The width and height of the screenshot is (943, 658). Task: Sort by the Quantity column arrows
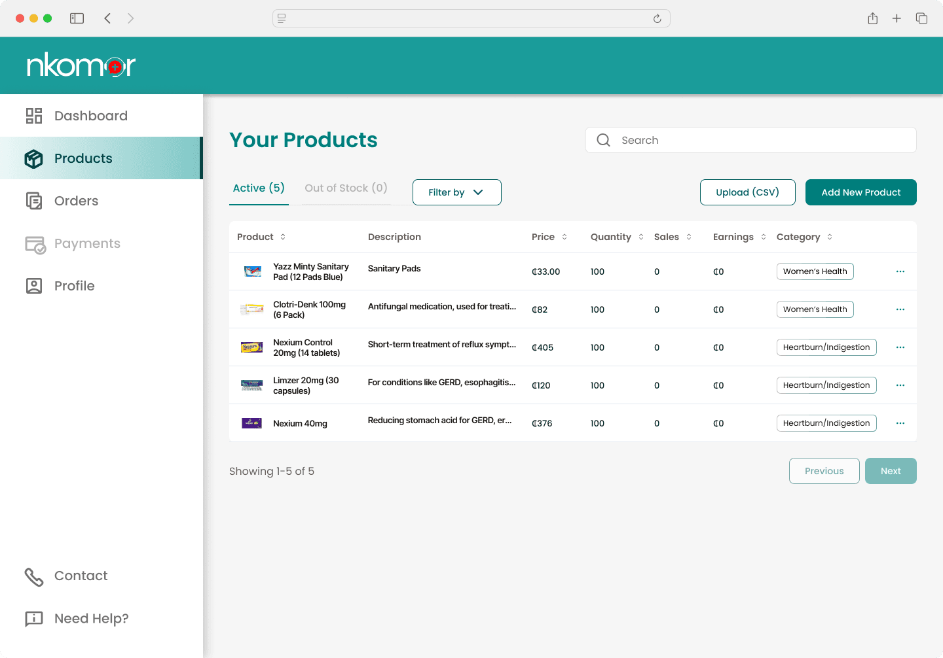pos(641,237)
